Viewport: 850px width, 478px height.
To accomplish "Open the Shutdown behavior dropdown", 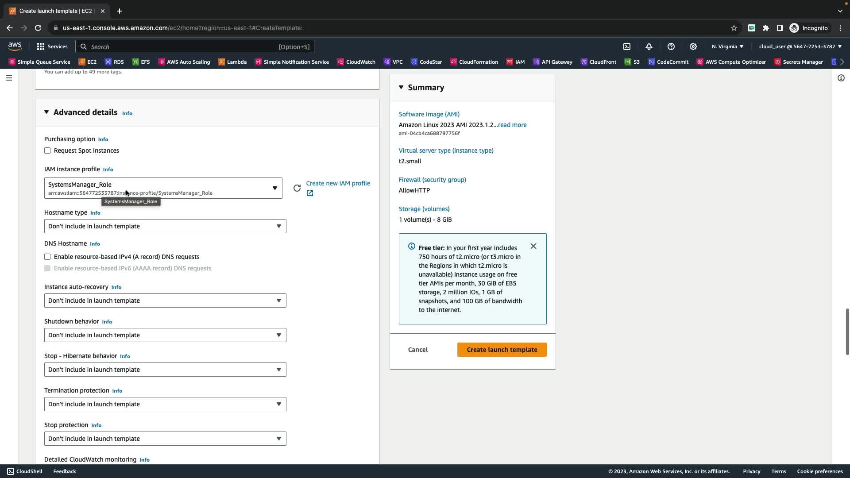I will pos(165,335).
